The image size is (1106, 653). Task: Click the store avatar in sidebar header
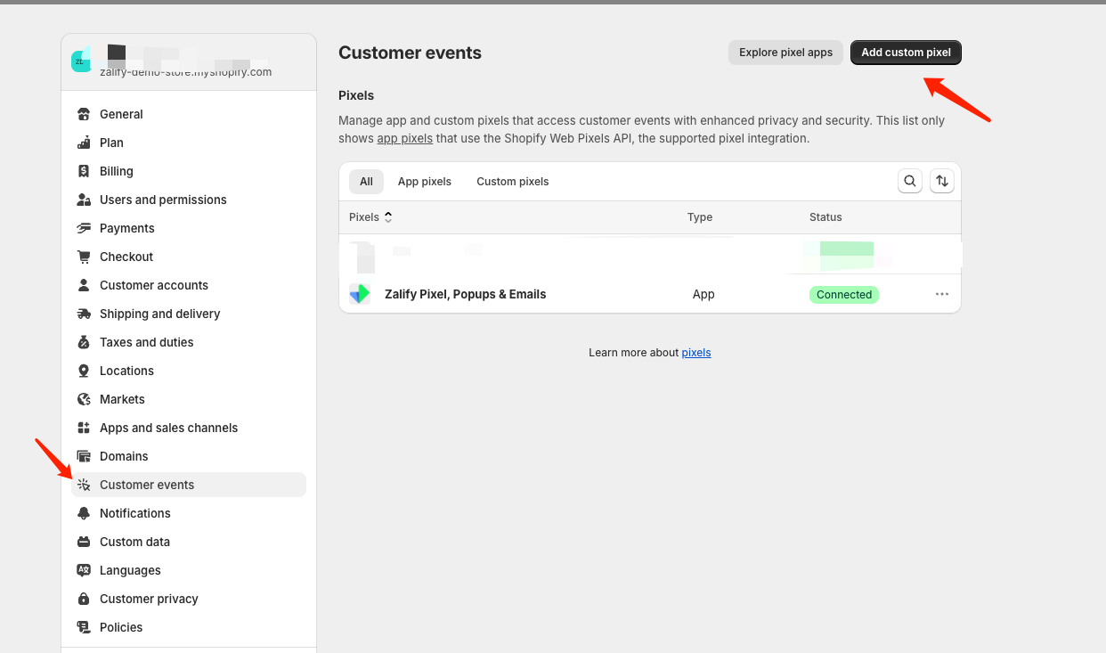pos(81,61)
